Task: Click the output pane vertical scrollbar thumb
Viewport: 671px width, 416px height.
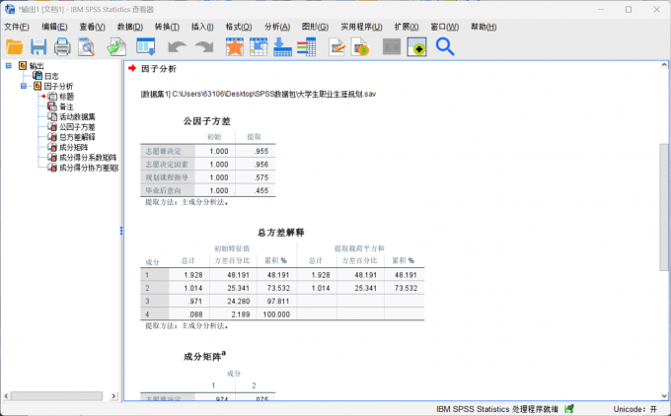Action: pos(664,207)
